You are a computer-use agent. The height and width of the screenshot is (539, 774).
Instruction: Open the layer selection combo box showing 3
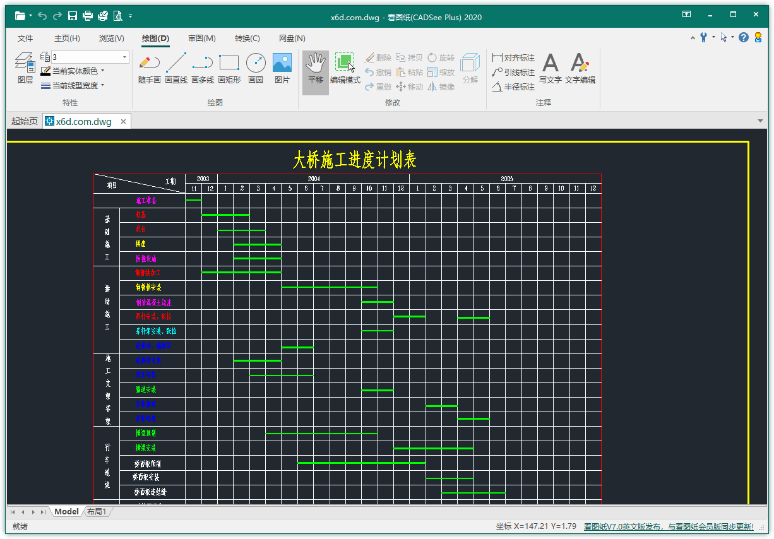pyautogui.click(x=90, y=57)
